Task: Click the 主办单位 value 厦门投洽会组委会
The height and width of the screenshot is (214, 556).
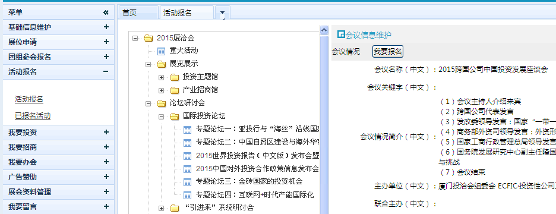Action: [x=467, y=186]
